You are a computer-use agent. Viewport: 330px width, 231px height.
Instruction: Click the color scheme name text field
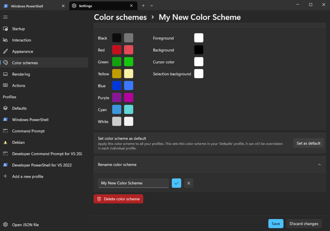click(x=133, y=183)
